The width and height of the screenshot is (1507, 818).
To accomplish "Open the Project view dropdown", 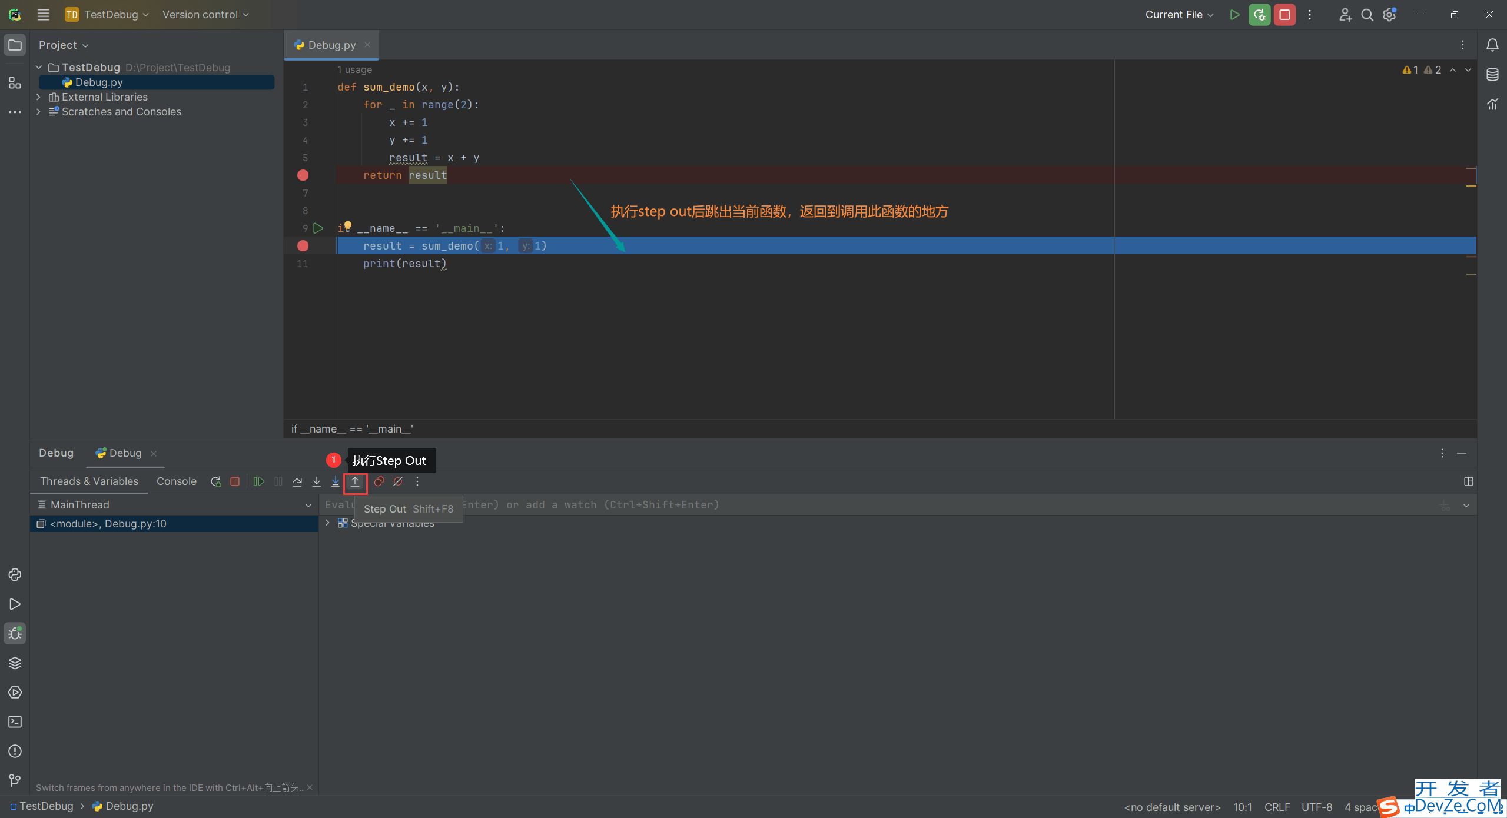I will coord(64,45).
